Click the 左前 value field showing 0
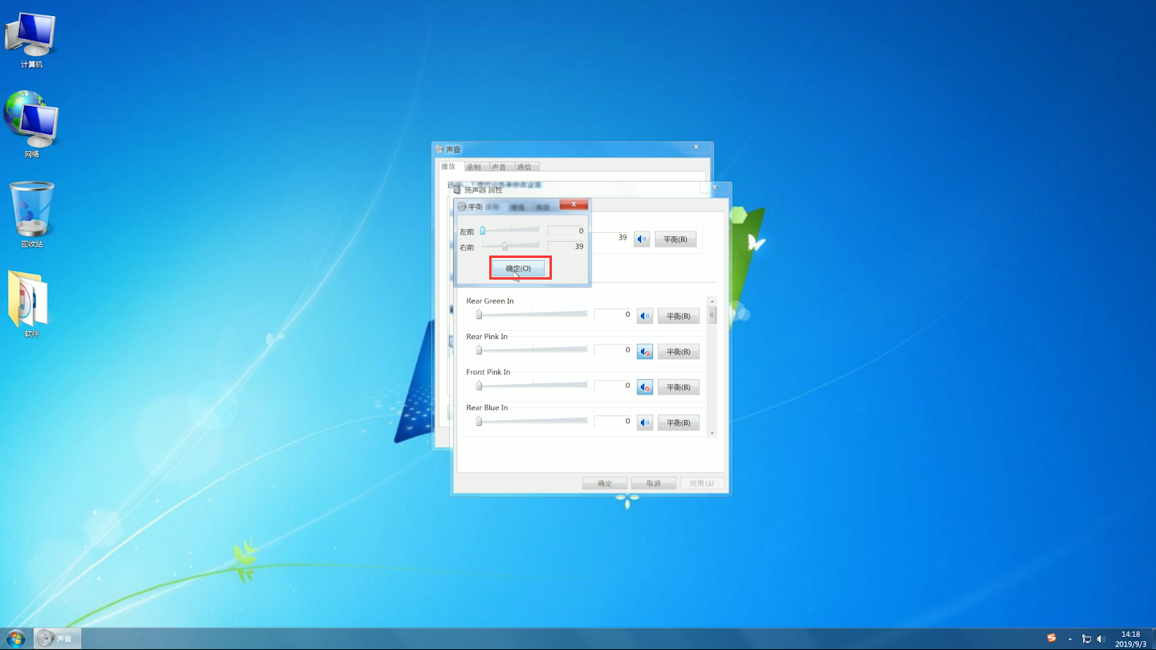 pos(567,231)
